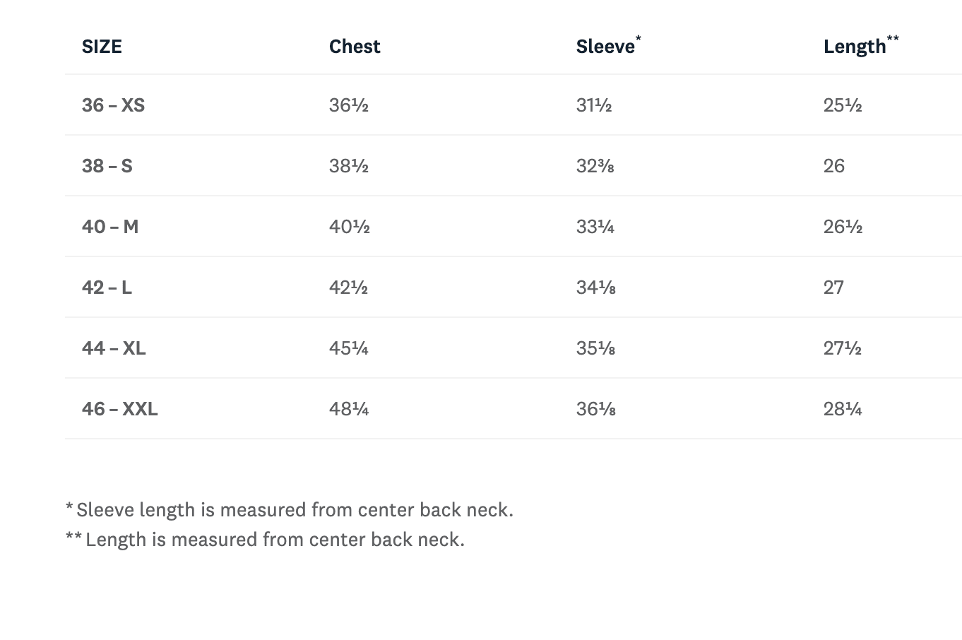Click the SIZE column header
962x640 pixels.
click(x=102, y=47)
